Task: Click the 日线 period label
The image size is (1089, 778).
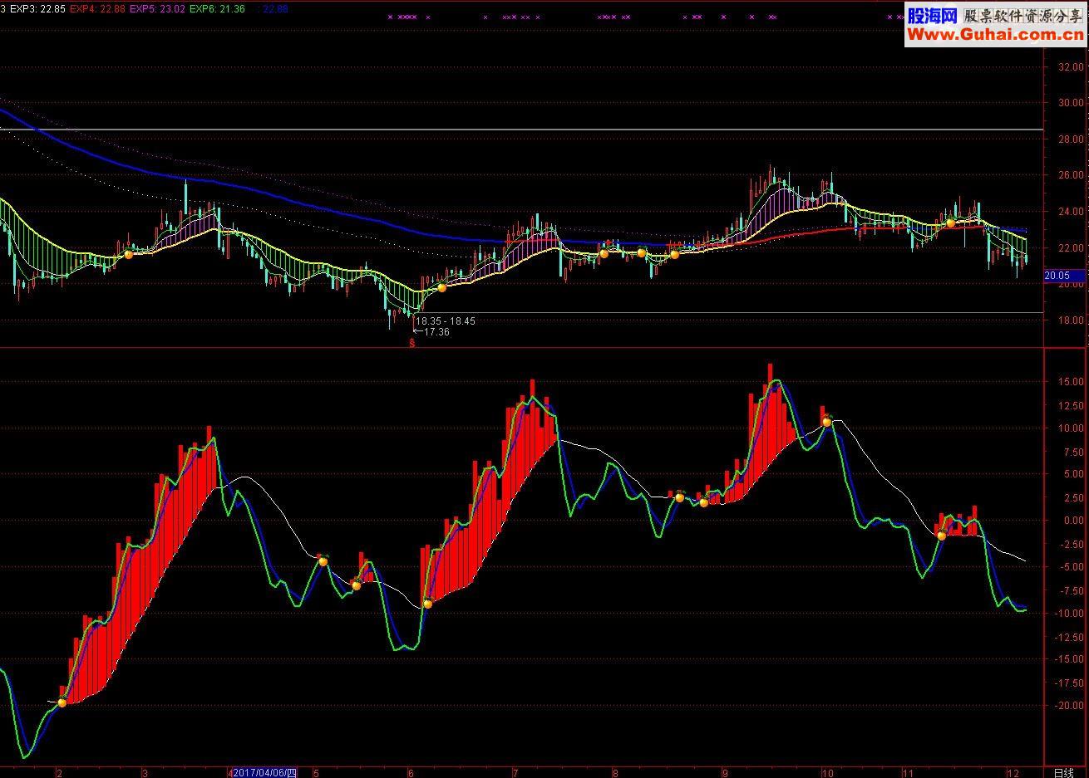Action: [1063, 772]
